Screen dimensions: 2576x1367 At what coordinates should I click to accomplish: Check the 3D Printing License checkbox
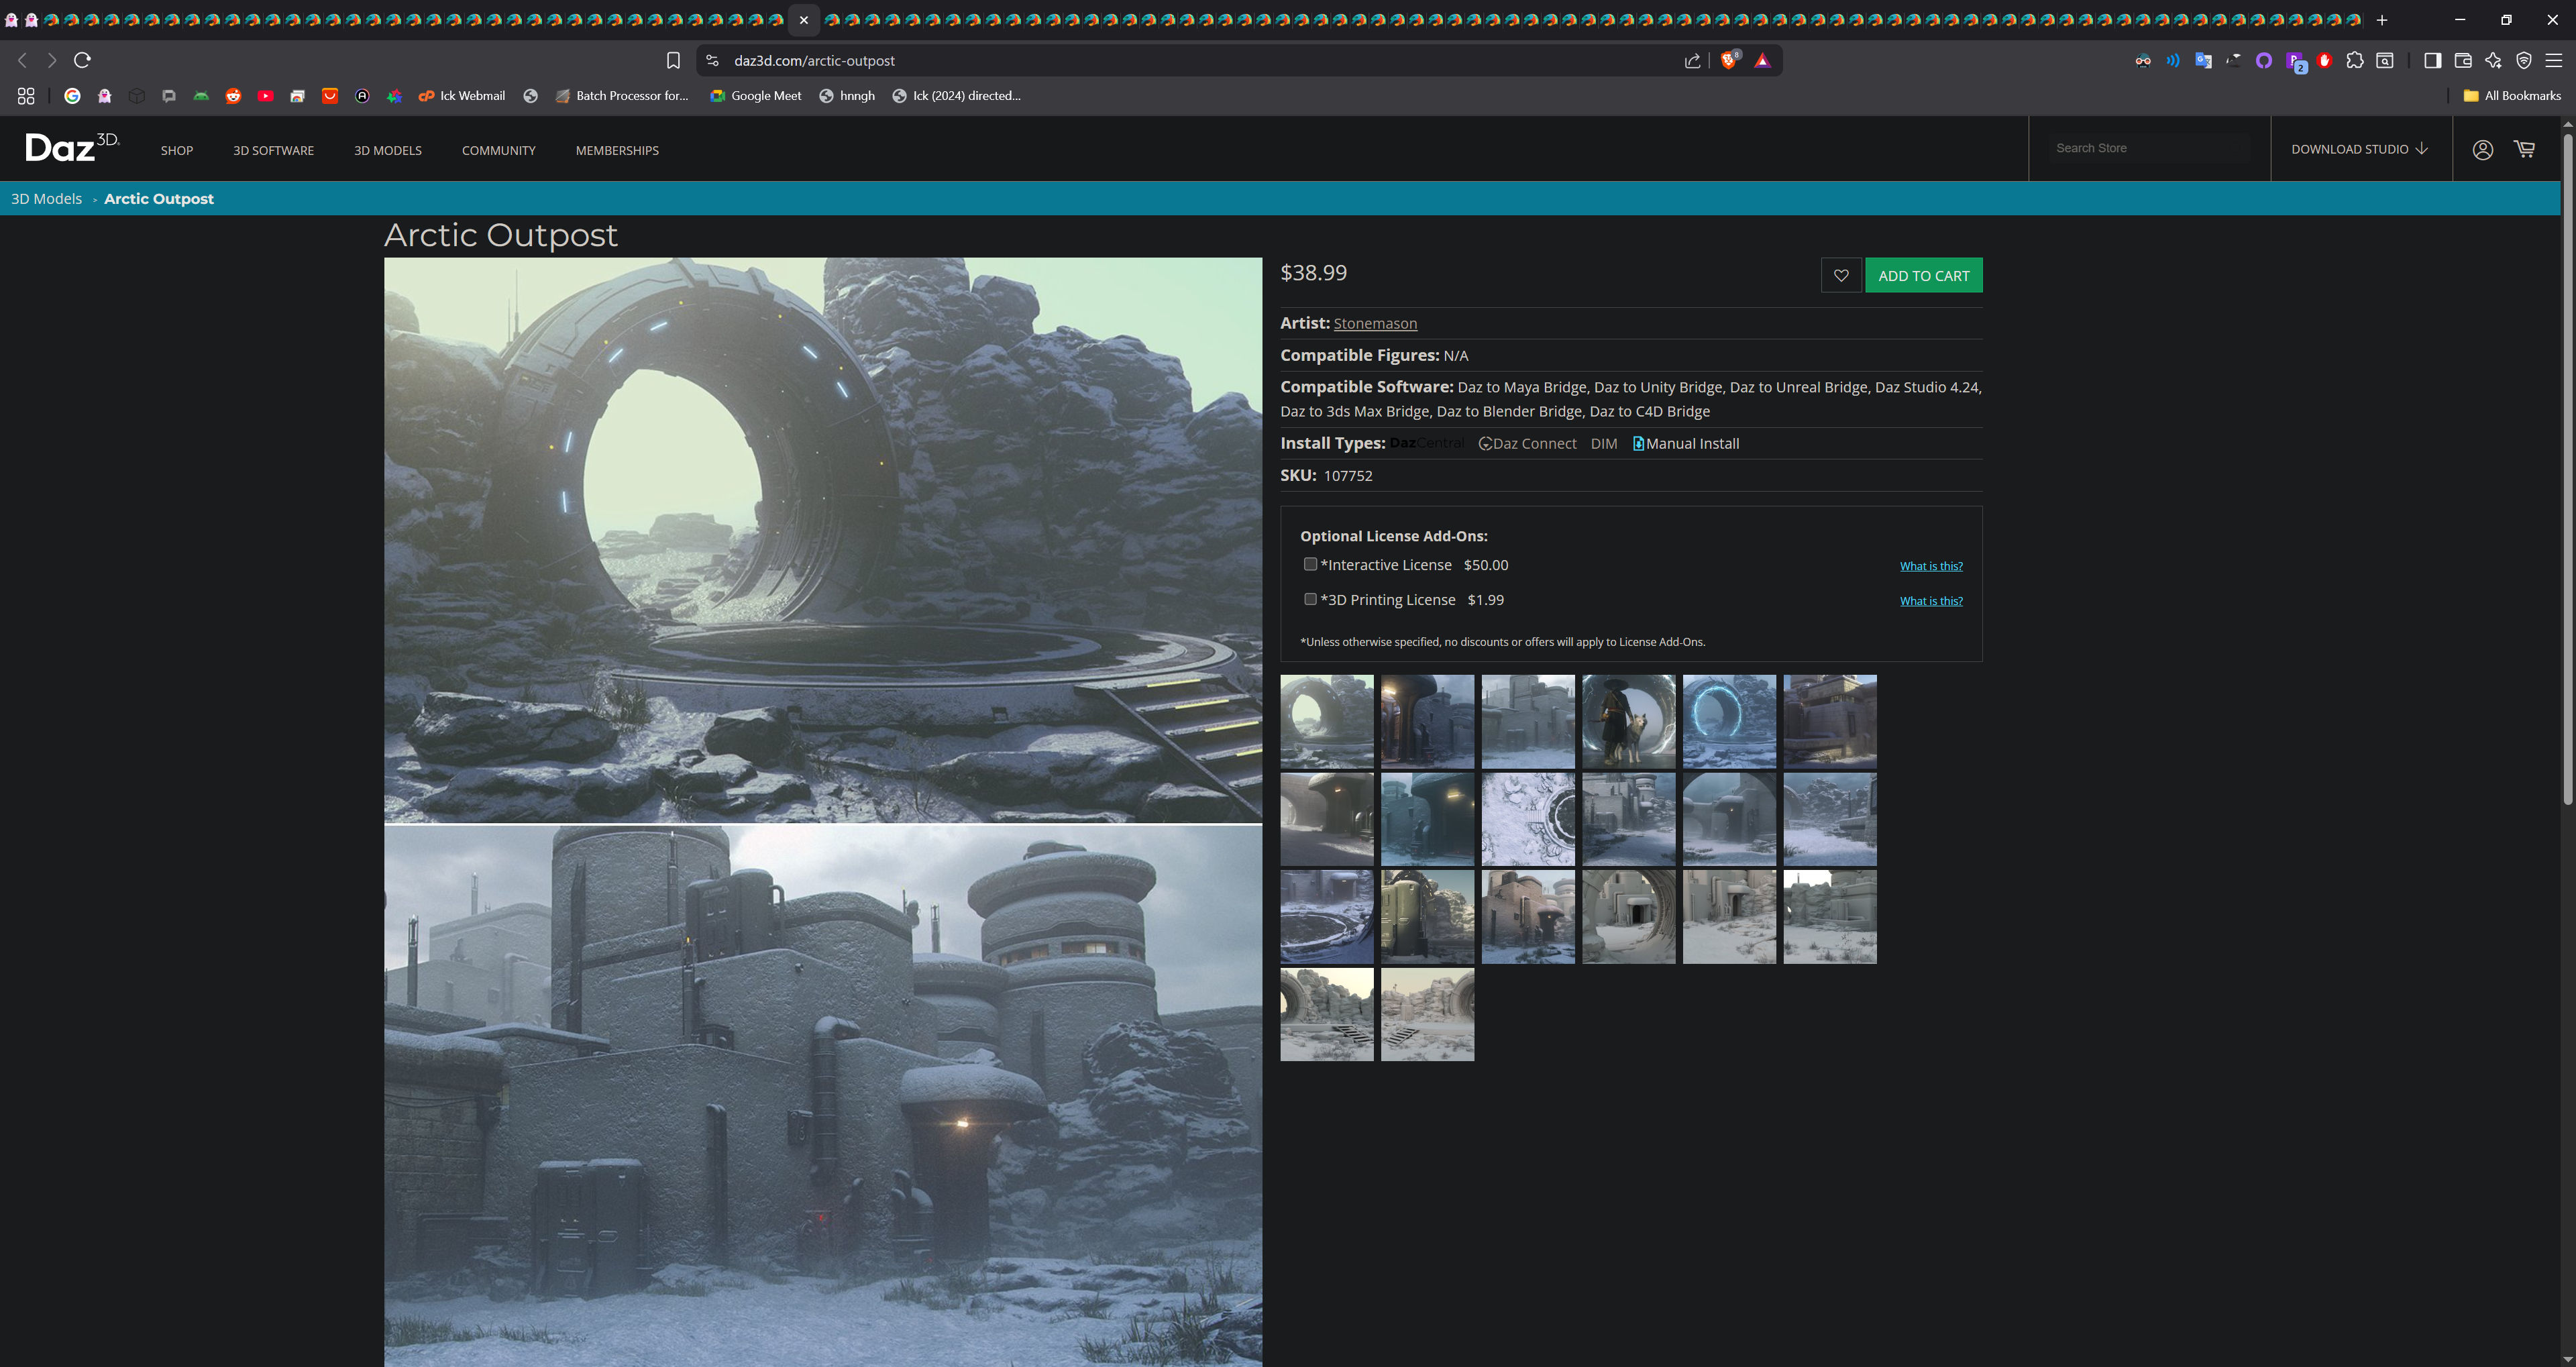click(1310, 599)
